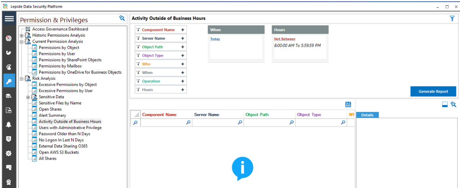460x188 pixels.
Task: Open the hamburger menu in the sidebar
Action: coord(9,19)
